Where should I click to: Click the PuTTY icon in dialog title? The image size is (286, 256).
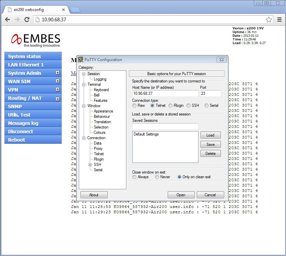click(81, 59)
